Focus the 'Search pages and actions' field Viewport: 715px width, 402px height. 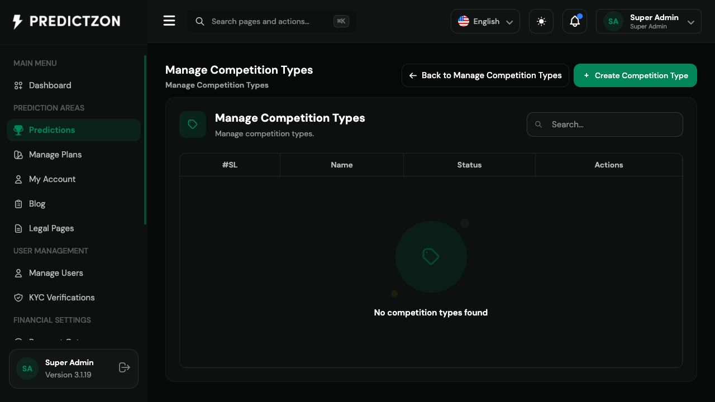pos(271,21)
